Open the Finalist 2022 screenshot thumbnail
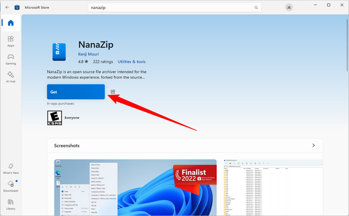The width and height of the screenshot is (349, 216). pyautogui.click(x=135, y=187)
